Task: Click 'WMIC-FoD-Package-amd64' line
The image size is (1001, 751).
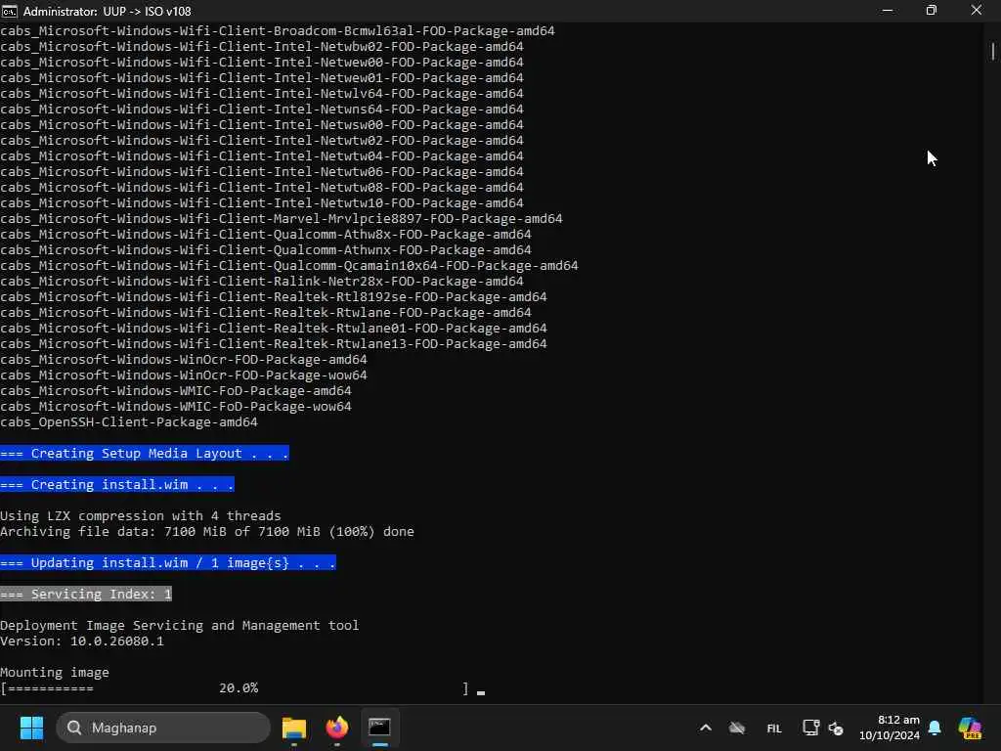Action: click(176, 391)
